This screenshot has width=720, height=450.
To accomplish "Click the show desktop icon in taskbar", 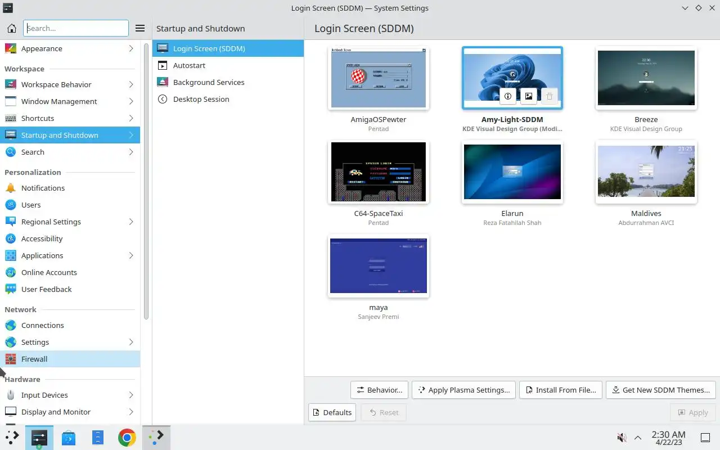I will click(x=705, y=438).
